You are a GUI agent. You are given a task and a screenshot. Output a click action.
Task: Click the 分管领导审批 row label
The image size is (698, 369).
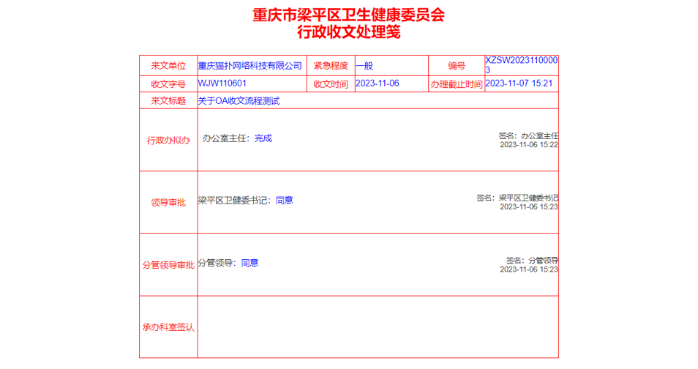(x=168, y=265)
